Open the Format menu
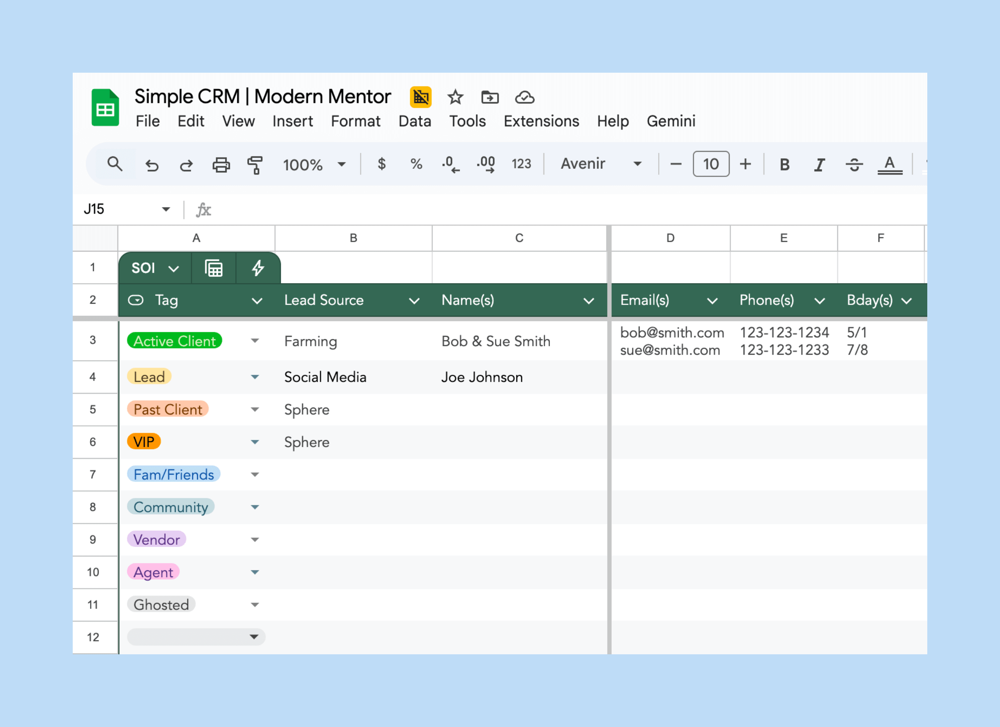The width and height of the screenshot is (1000, 727). coord(356,121)
